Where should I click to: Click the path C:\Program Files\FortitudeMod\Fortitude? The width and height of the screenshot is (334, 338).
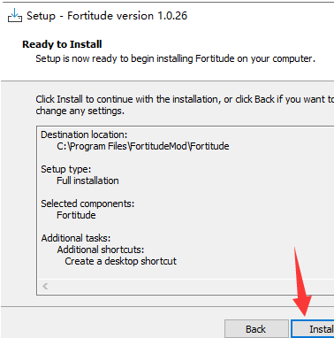click(x=143, y=146)
